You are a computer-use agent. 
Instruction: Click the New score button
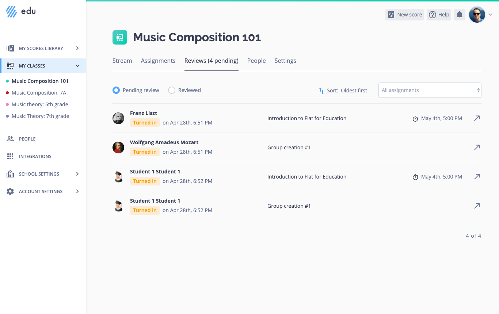(405, 15)
